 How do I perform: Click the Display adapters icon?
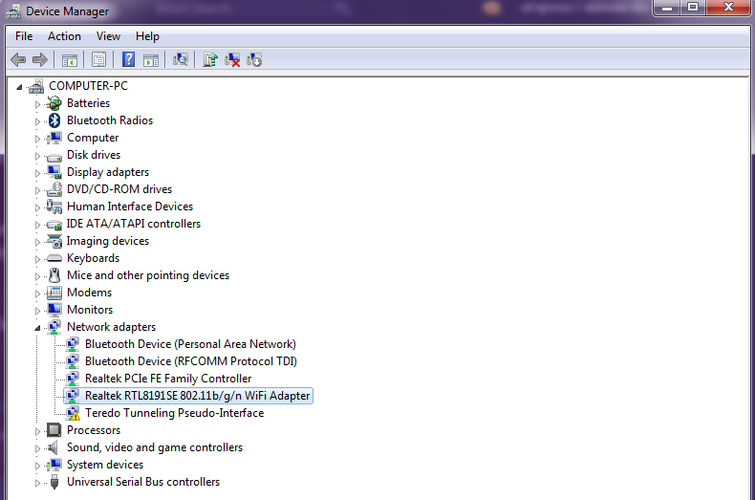(54, 172)
